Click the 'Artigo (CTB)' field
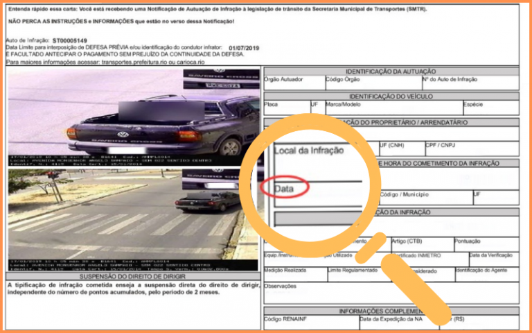Image resolution: width=532 pixels, height=333 pixels. 423,244
